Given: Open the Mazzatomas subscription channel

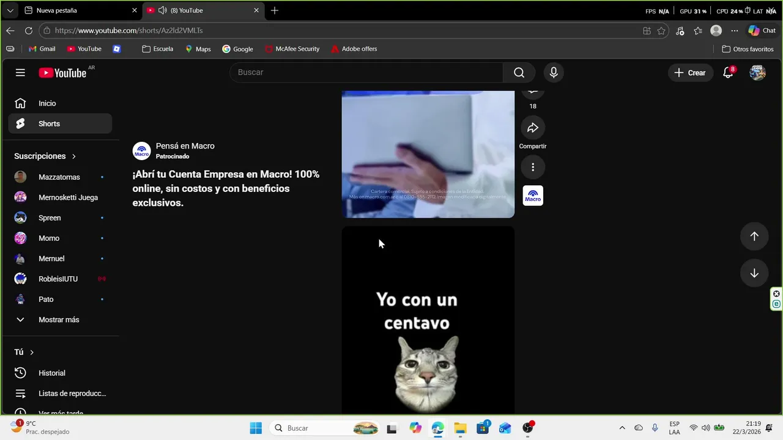Looking at the screenshot, I should coord(60,177).
